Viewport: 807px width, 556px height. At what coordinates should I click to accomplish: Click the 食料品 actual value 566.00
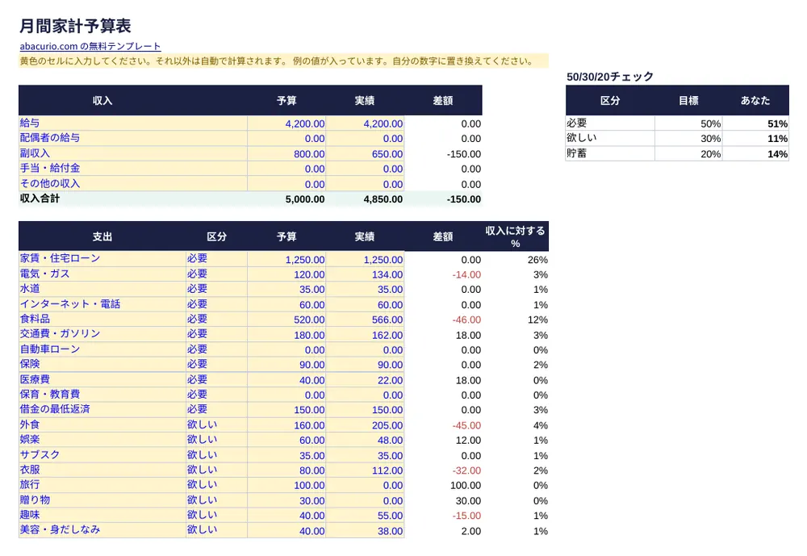click(365, 320)
